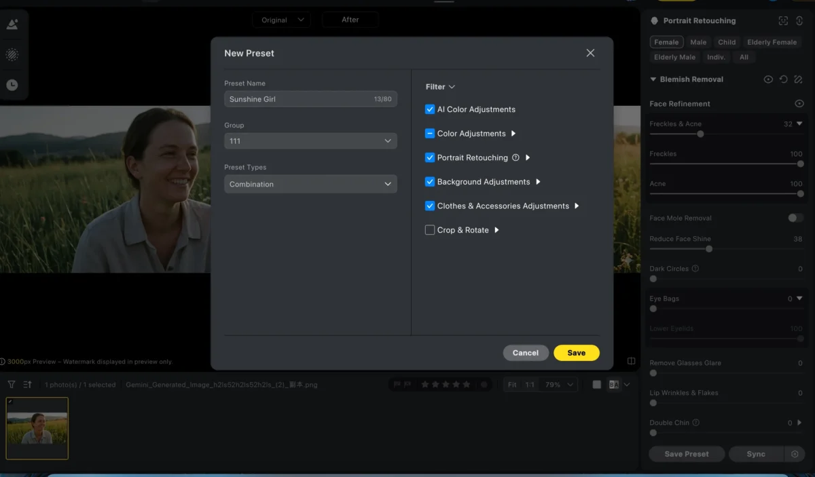Click the Dark Circles help icon
815x477 pixels.
(695, 269)
